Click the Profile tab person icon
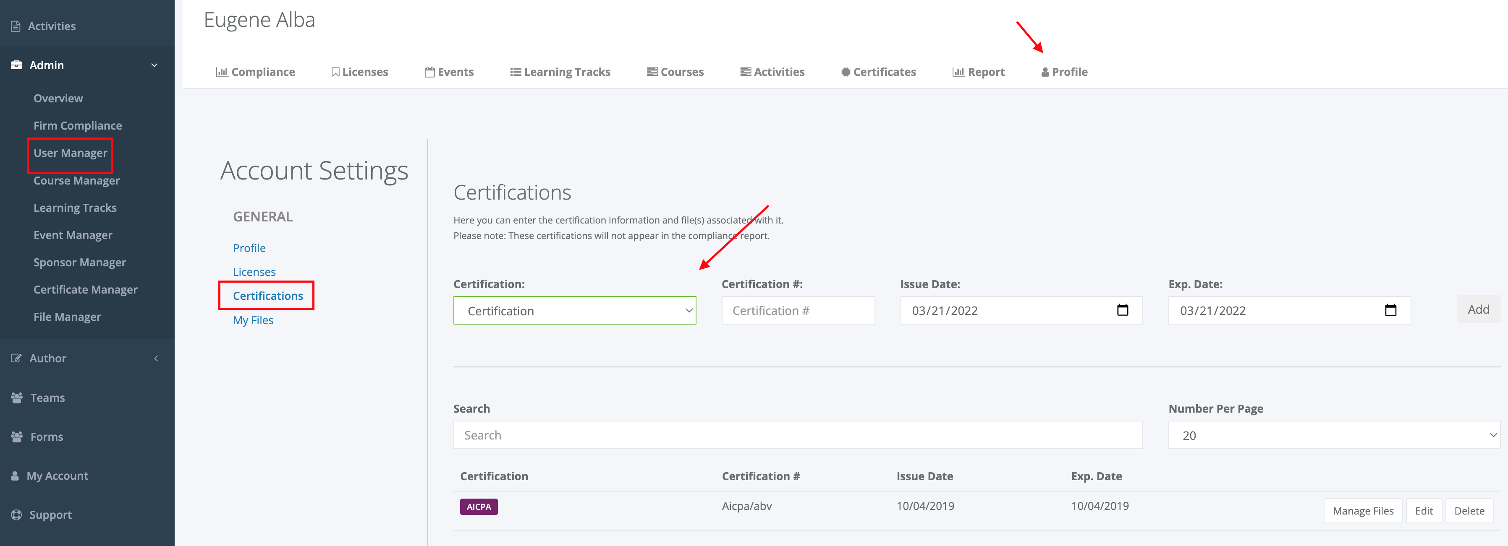This screenshot has width=1508, height=546. [x=1045, y=72]
